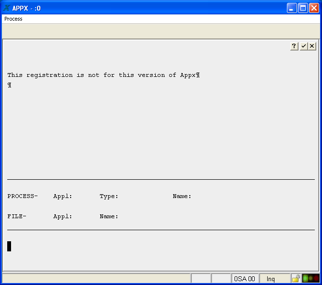Image resolution: width=322 pixels, height=285 pixels.
Task: Click the Name: label in PROCESS row
Action: click(x=182, y=196)
